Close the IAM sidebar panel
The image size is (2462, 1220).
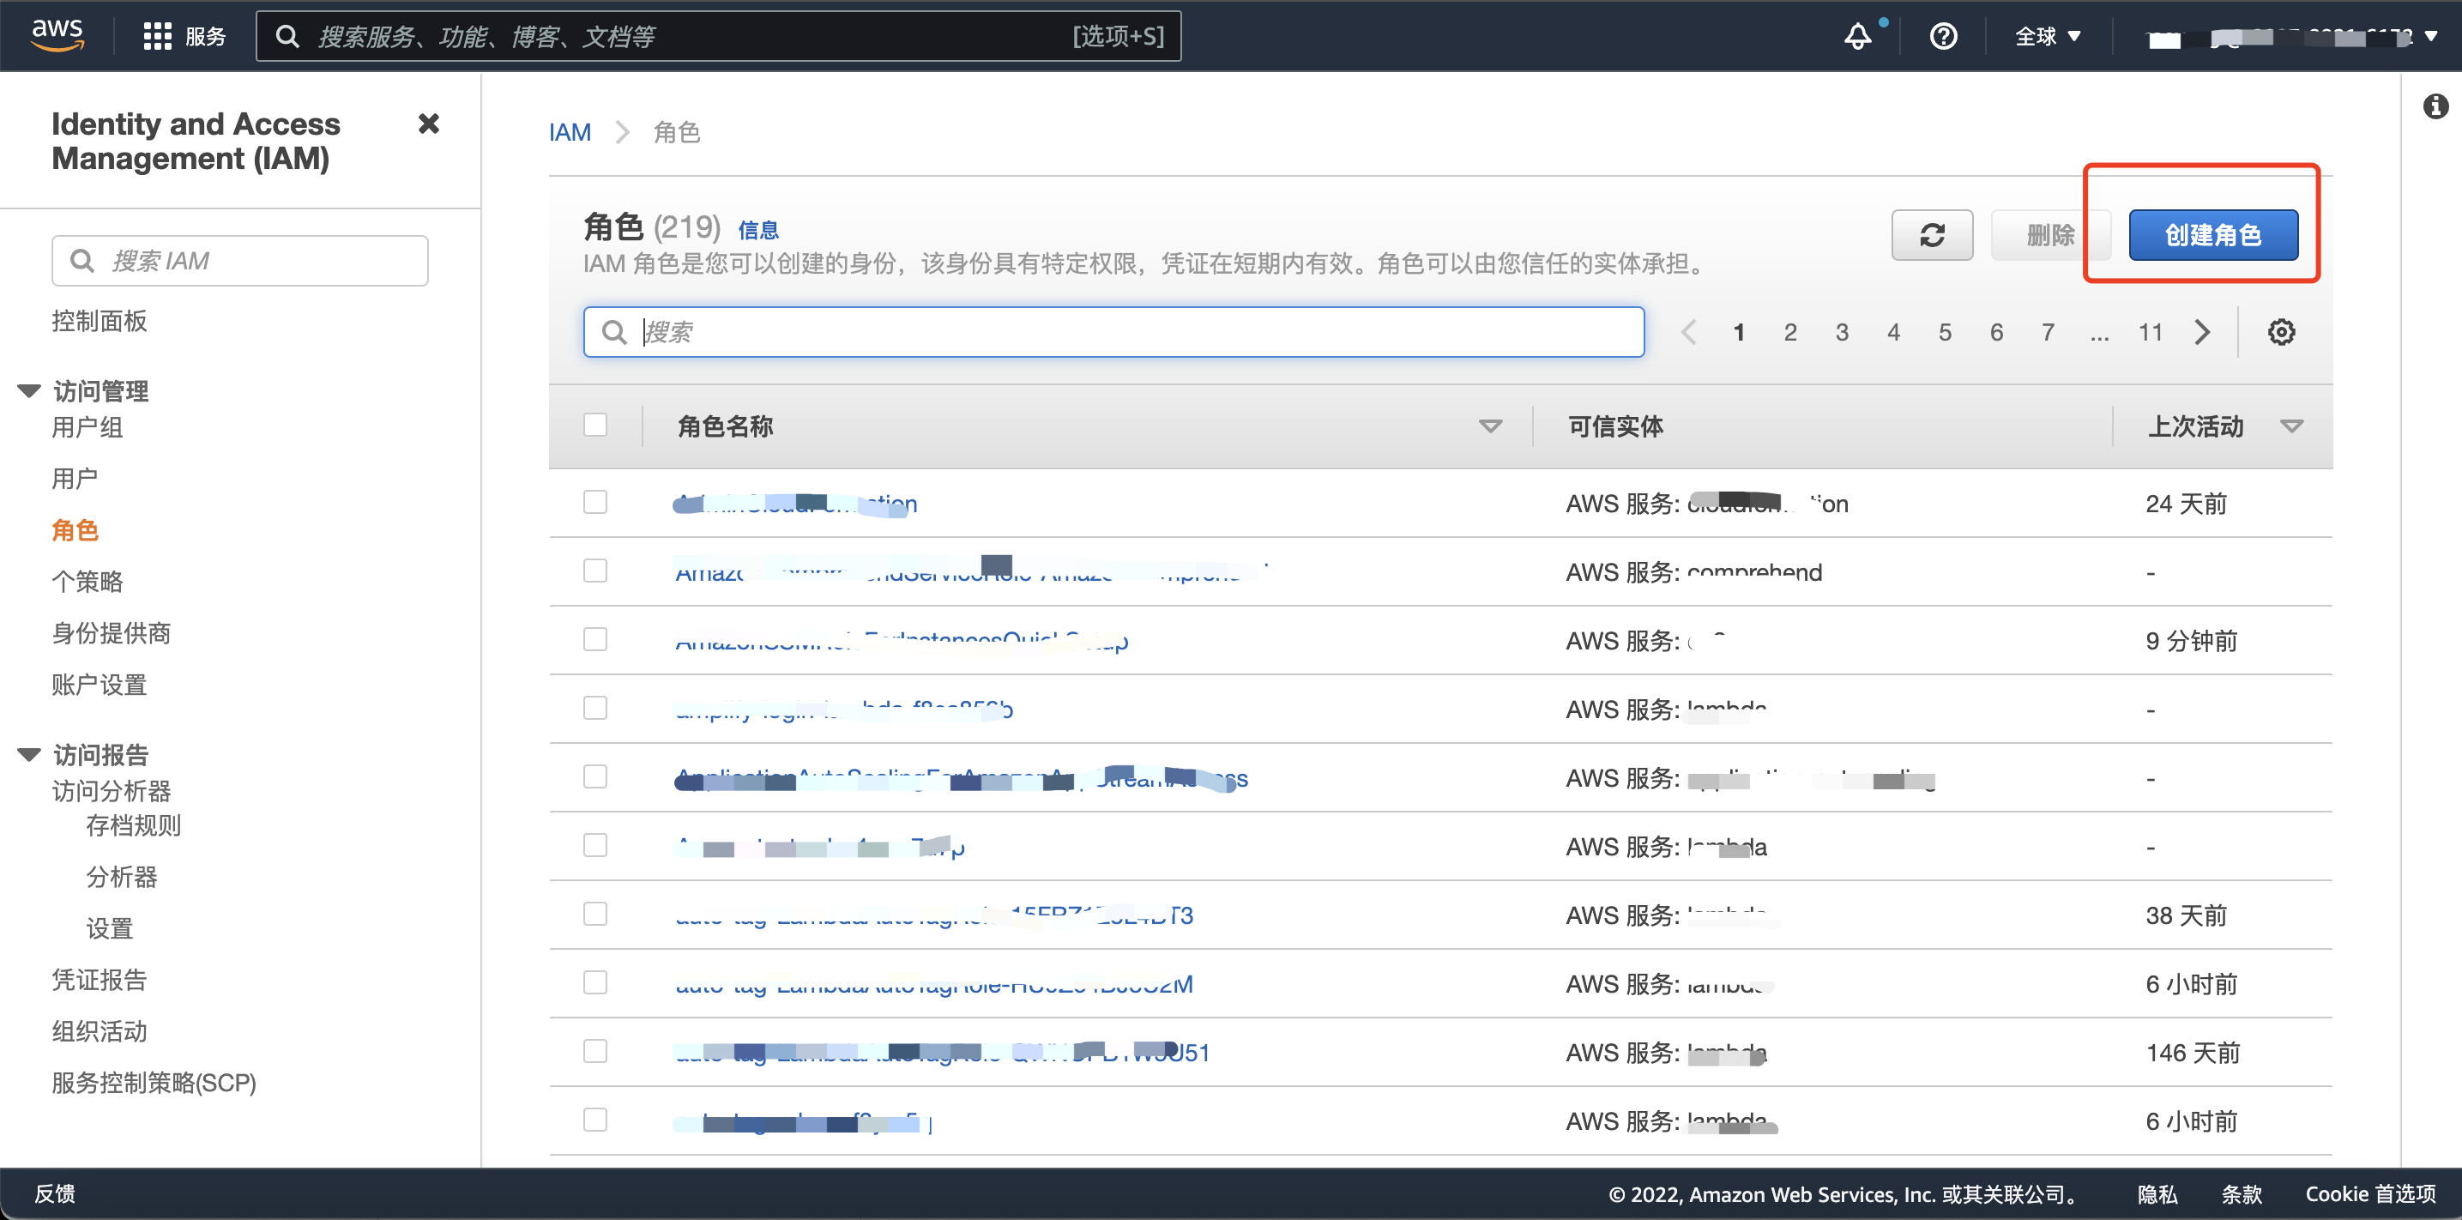coord(429,124)
